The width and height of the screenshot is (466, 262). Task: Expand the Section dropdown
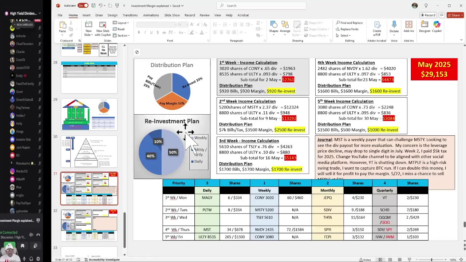click(121, 35)
